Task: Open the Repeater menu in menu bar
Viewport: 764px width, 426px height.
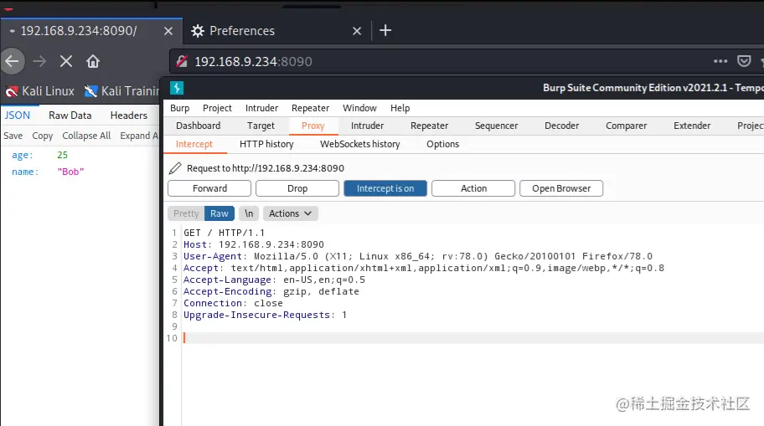Action: coord(310,108)
